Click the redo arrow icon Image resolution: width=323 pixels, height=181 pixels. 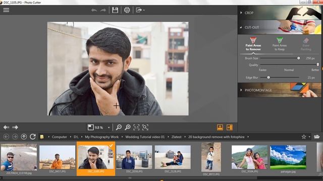click(103, 10)
